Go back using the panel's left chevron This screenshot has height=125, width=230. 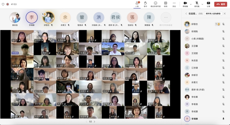(186, 14)
